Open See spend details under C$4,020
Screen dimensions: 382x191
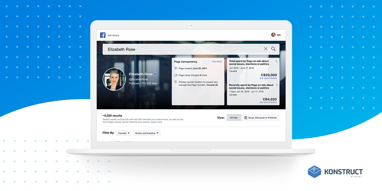[x=268, y=102]
